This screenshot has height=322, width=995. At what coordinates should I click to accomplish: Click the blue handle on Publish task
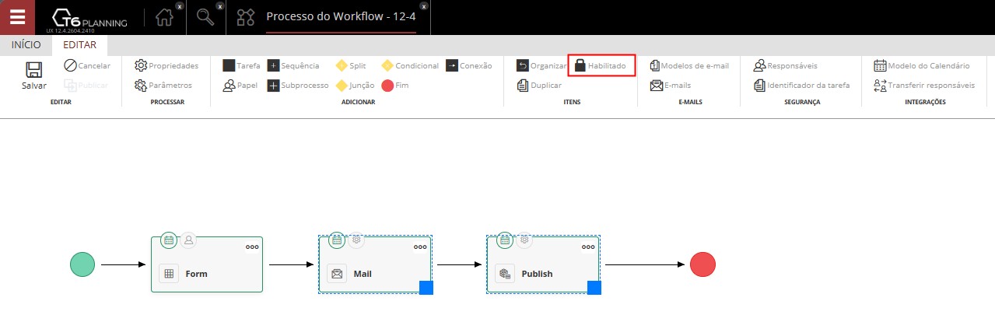(x=594, y=288)
